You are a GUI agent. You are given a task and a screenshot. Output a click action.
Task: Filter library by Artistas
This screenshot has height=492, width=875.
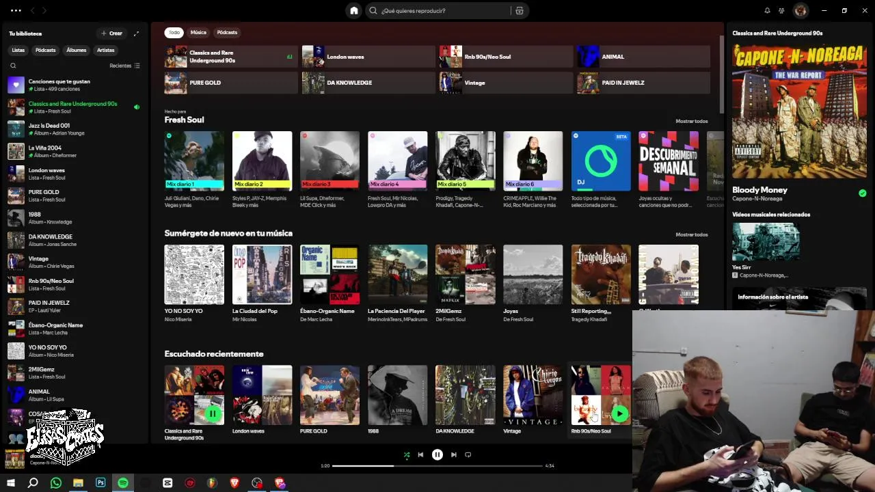[105, 50]
